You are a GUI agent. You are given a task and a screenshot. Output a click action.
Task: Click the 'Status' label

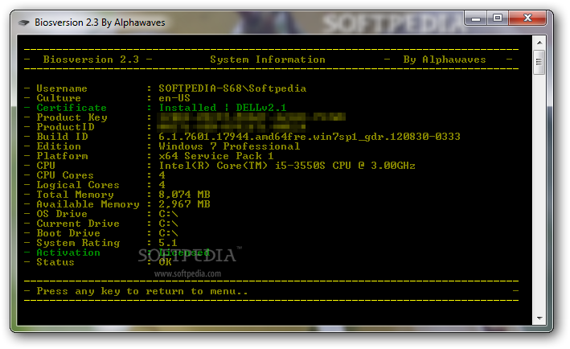click(x=55, y=262)
